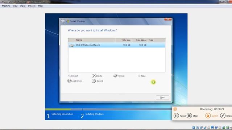The image size is (232, 130).
Task: Open the Help menu
Action: [40, 6]
